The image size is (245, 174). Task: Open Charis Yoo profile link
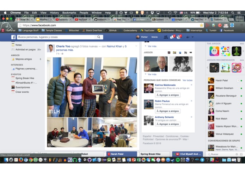coord(63,46)
